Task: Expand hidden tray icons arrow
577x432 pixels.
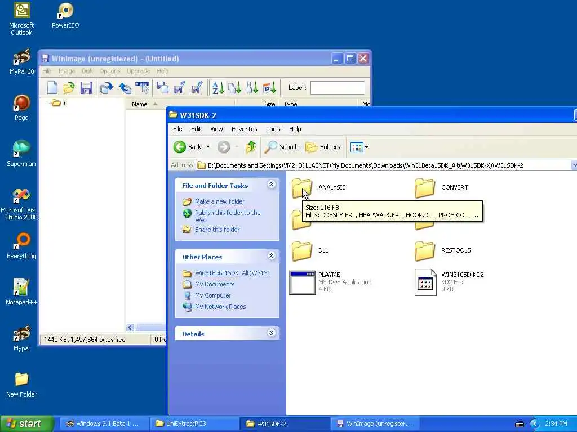Action: click(x=535, y=424)
